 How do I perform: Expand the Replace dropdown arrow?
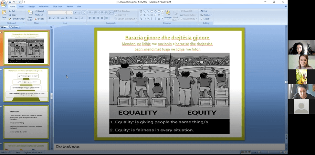[x=212, y=15]
